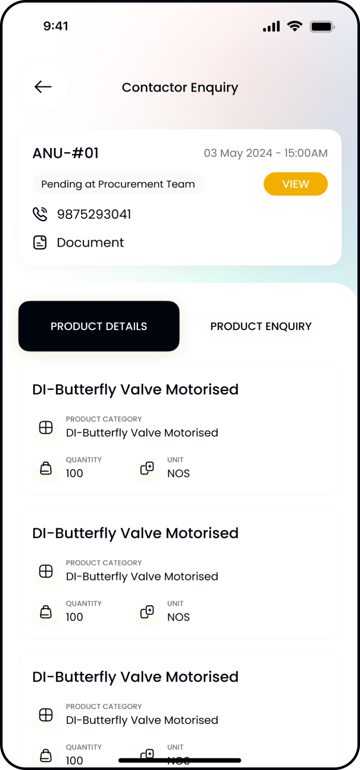Tap the yellow VIEW button

[x=296, y=184]
